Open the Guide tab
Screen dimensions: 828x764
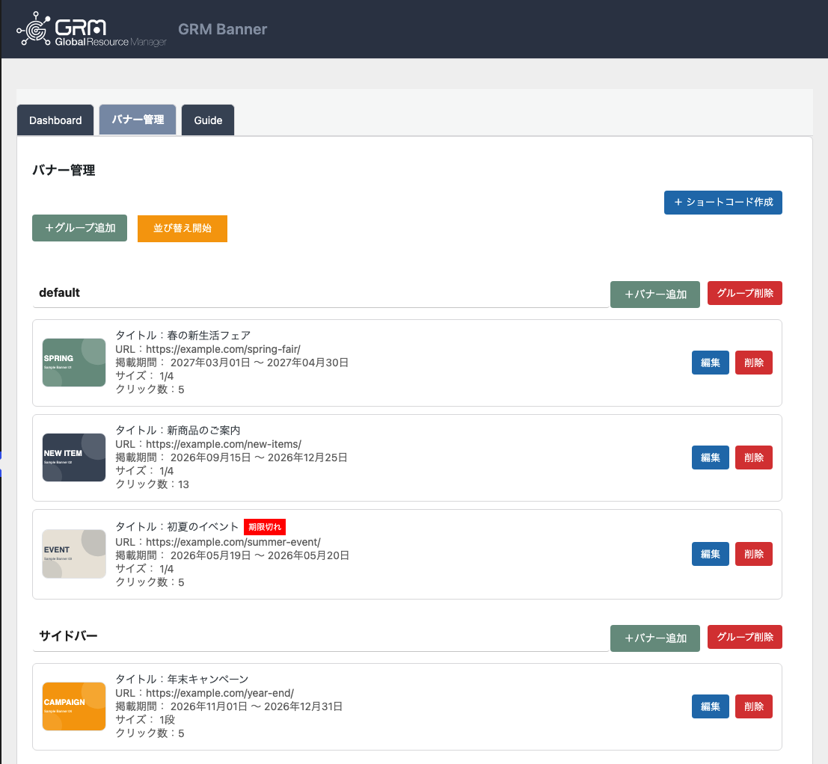coord(208,120)
